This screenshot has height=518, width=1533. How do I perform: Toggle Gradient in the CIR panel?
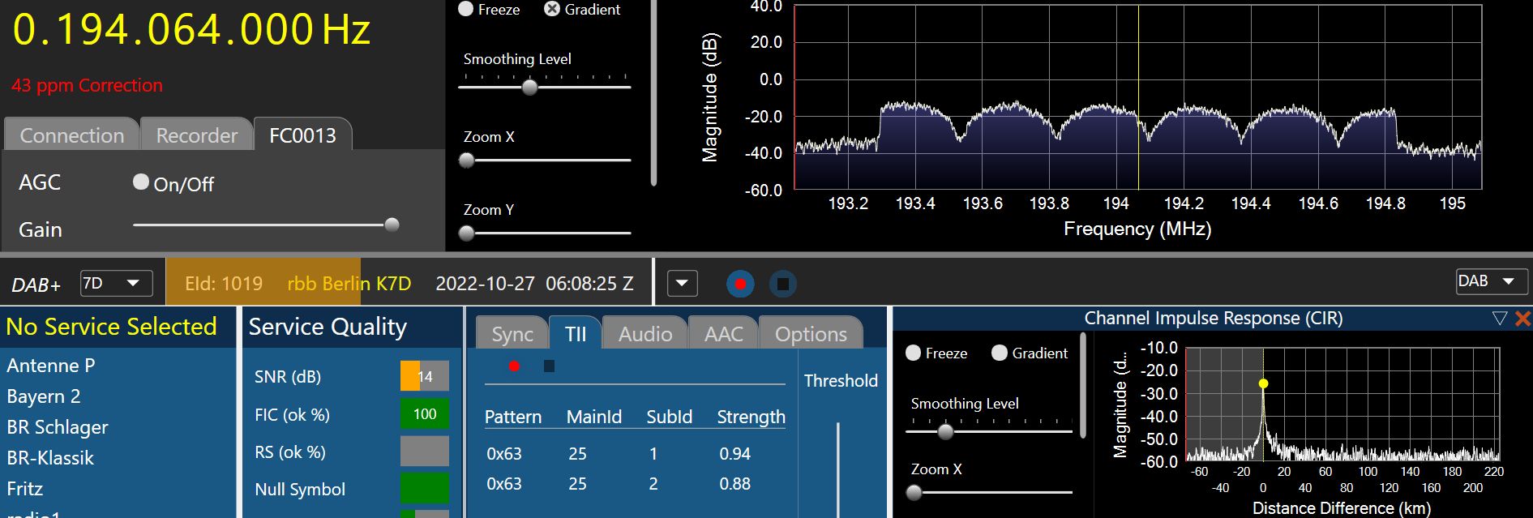click(1000, 353)
